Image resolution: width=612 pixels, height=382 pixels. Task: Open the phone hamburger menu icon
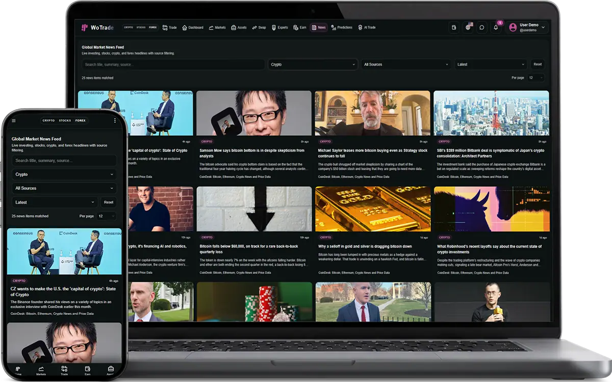pos(14,121)
